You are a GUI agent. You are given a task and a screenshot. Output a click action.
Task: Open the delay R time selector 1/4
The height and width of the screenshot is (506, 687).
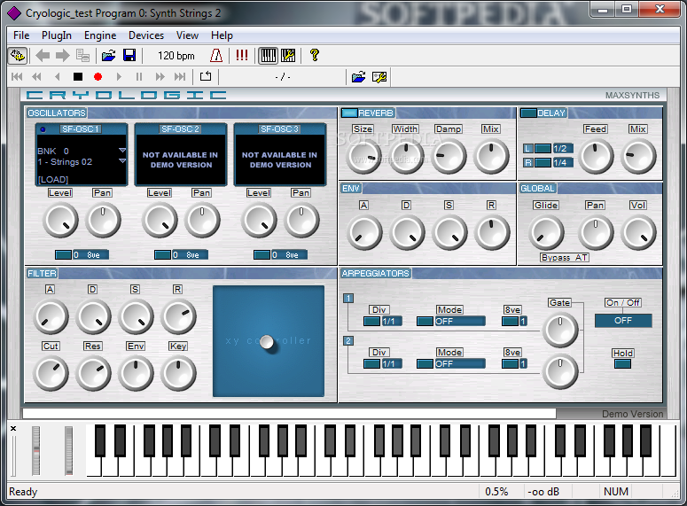[554, 162]
